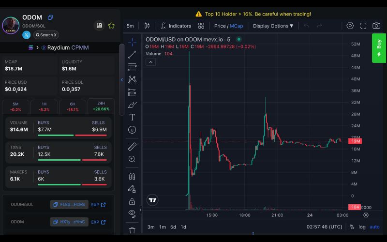Set chart range to 1d
Viewport: 387px width, 242px height.
(x=183, y=227)
